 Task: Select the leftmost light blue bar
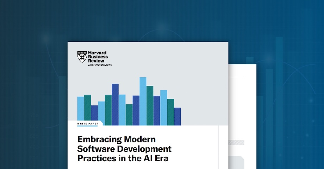coord(81,111)
